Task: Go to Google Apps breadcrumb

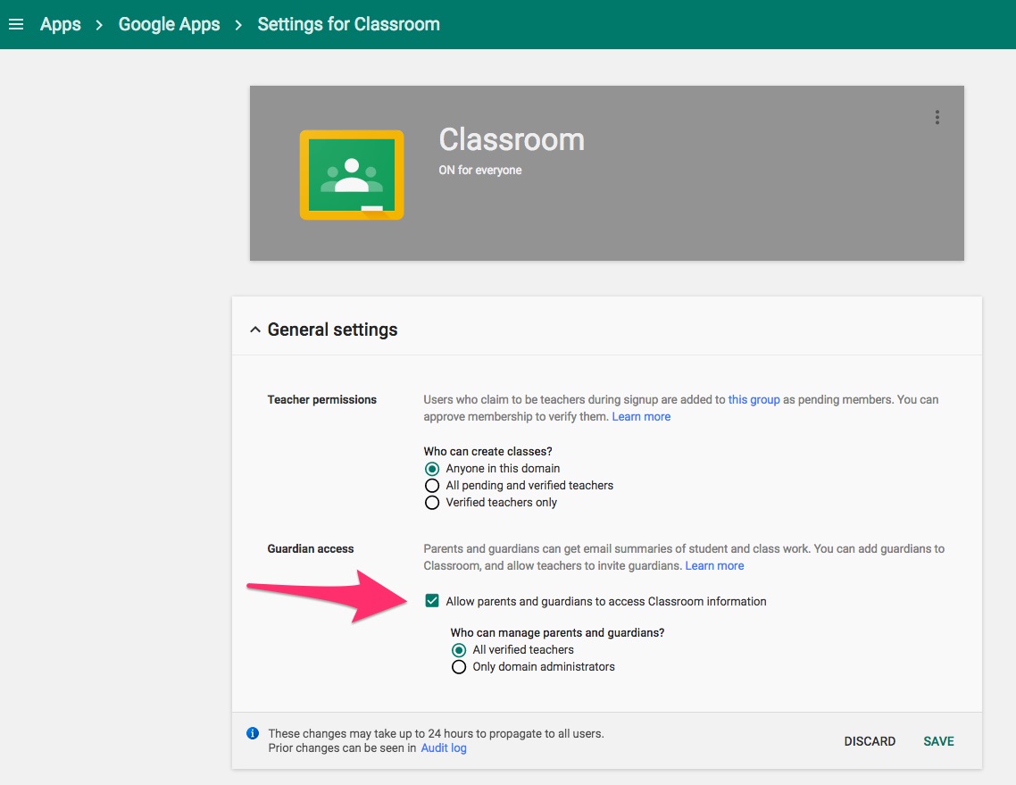Action: (169, 24)
